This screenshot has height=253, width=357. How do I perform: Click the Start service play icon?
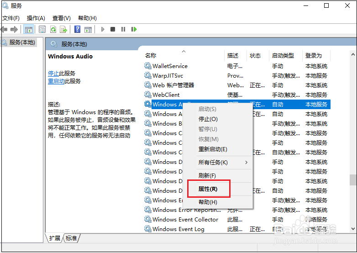pyautogui.click(x=103, y=29)
